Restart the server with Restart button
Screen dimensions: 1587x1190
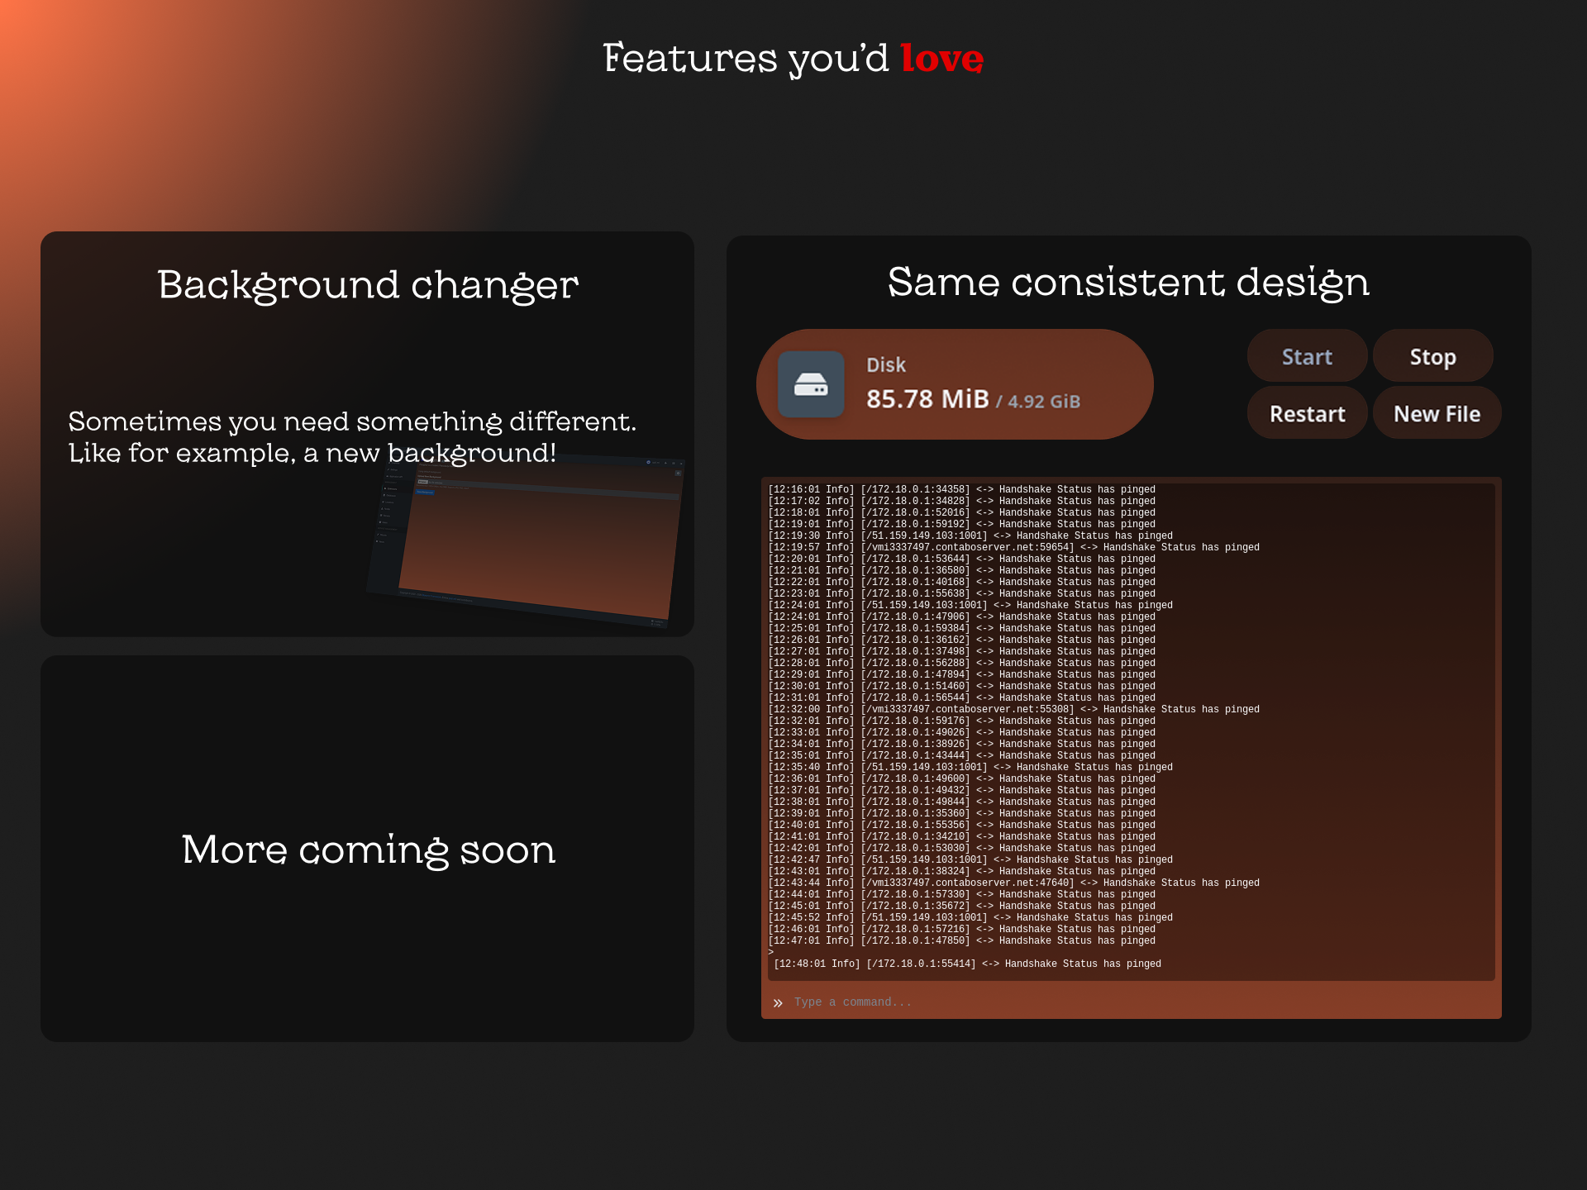tap(1307, 413)
